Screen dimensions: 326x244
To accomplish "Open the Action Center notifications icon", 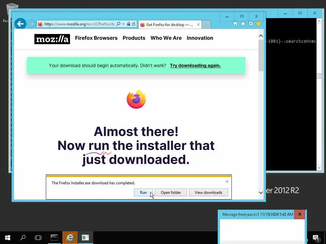I will pos(316,238).
